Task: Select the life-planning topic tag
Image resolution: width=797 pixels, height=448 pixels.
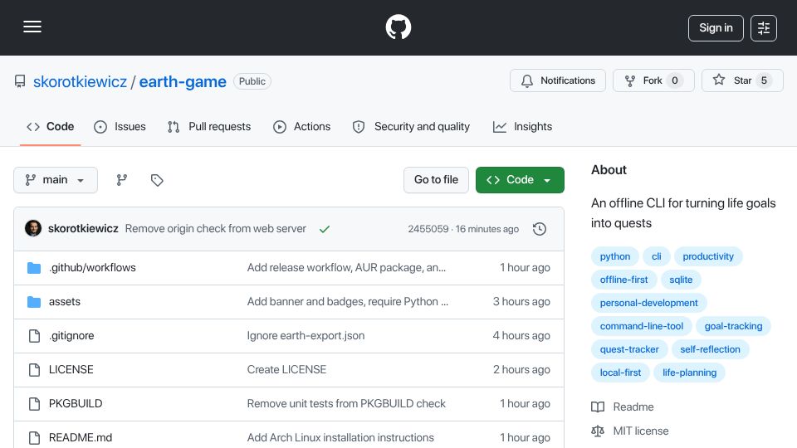Action: click(689, 373)
